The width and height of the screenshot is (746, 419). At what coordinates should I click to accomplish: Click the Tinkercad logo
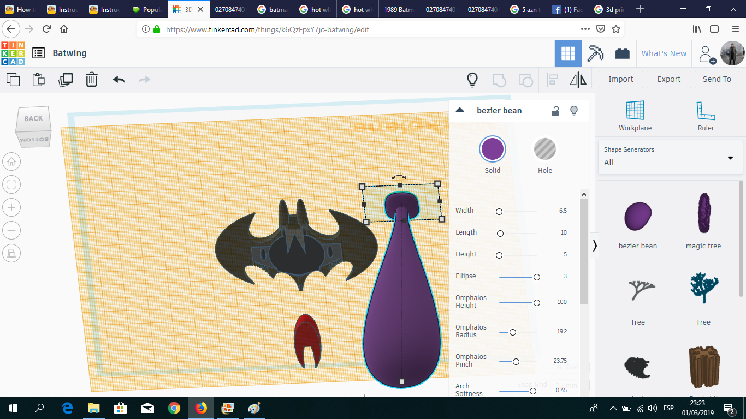(x=13, y=53)
